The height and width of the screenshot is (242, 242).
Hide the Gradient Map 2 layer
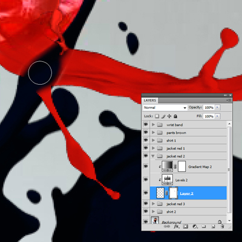[146, 166]
